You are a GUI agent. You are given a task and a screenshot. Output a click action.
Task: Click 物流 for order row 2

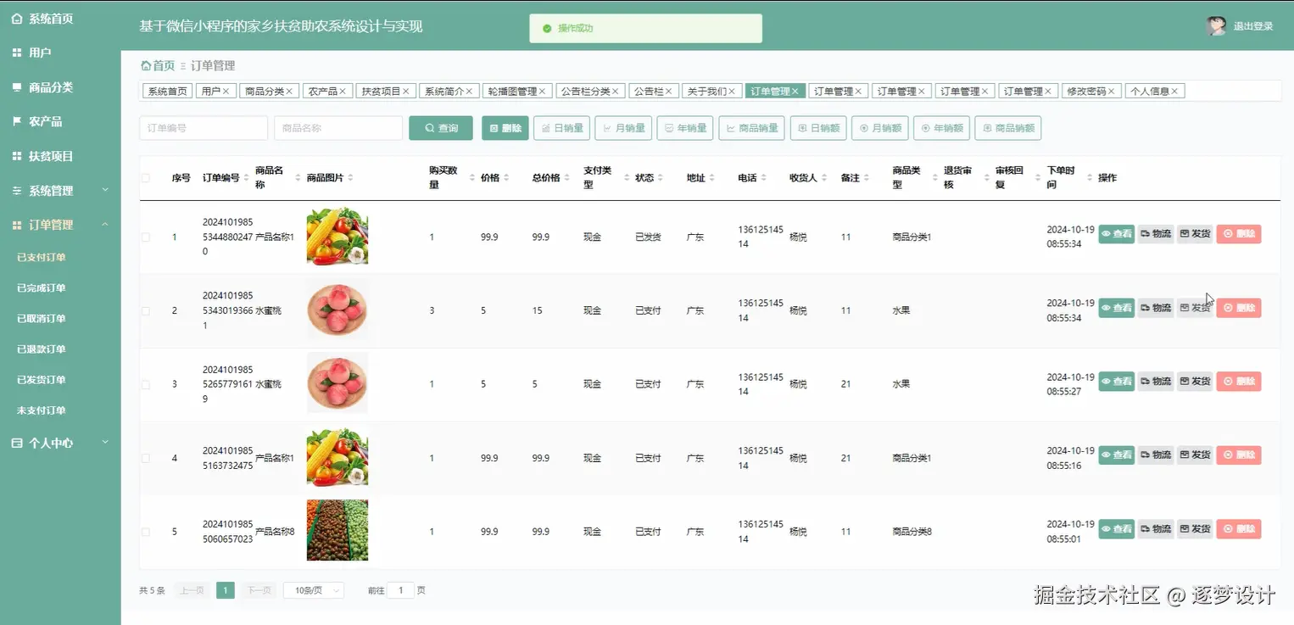coord(1156,308)
